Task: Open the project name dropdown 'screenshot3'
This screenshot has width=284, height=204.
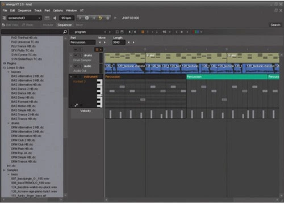Action: click(x=24, y=18)
